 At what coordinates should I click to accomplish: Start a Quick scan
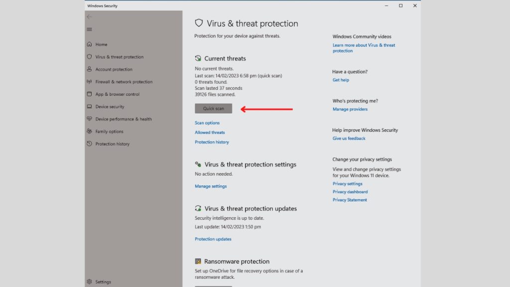(213, 108)
